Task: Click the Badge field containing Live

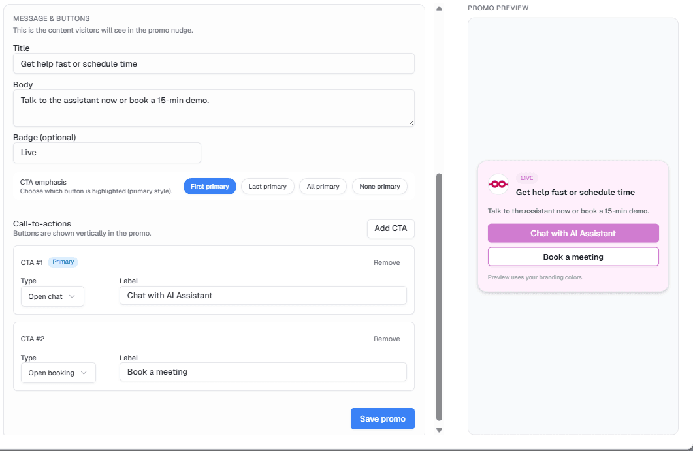Action: point(106,153)
